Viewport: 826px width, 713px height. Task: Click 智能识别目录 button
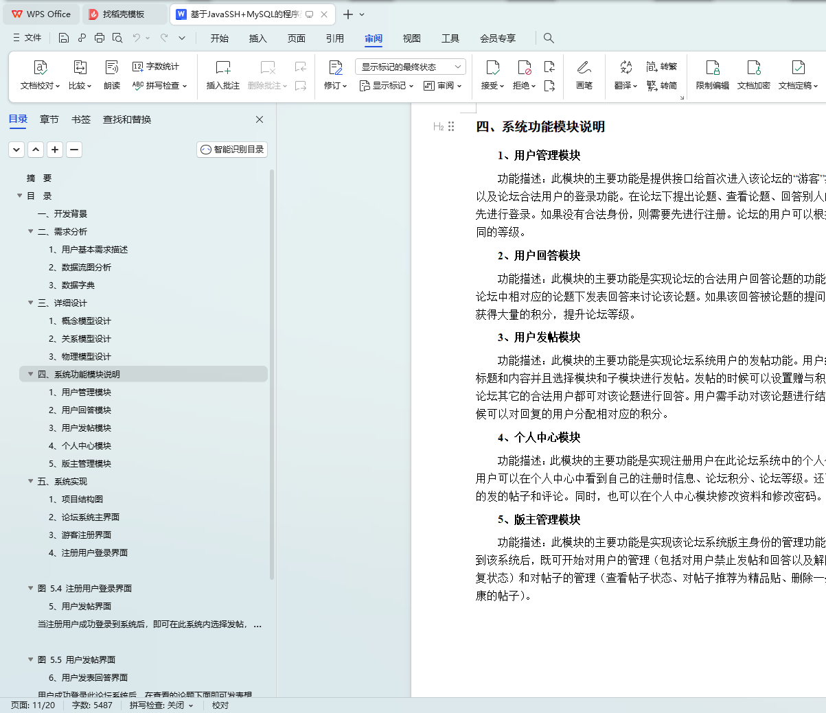click(x=232, y=150)
